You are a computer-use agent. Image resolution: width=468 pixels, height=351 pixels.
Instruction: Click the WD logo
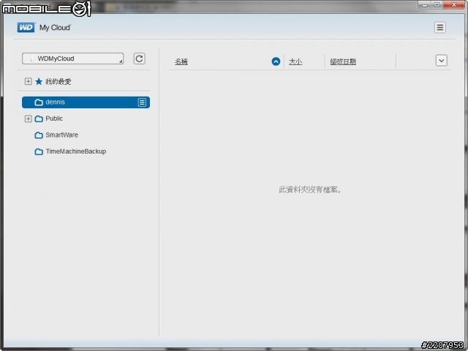tap(26, 28)
